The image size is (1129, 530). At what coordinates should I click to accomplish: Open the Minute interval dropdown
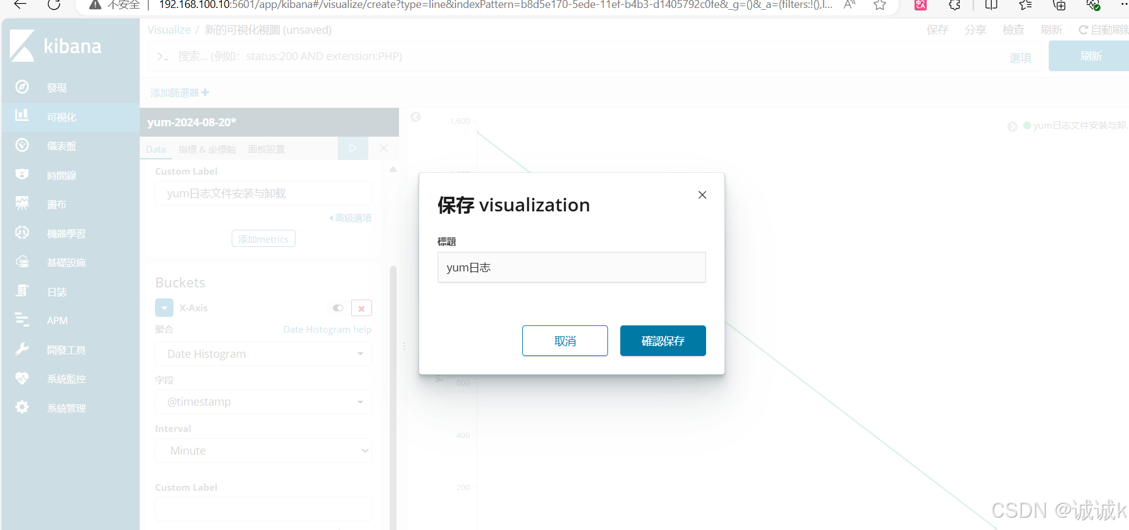coord(264,450)
